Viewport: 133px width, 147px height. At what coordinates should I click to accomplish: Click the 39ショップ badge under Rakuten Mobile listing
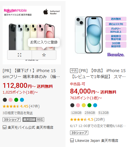(12, 120)
